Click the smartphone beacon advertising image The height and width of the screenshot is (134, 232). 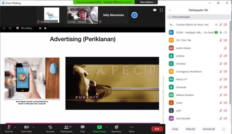tap(32, 78)
